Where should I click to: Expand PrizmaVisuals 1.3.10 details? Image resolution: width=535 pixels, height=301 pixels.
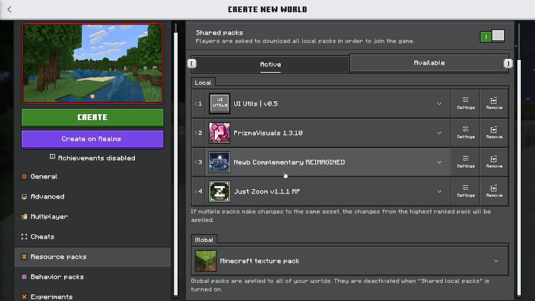(x=439, y=133)
